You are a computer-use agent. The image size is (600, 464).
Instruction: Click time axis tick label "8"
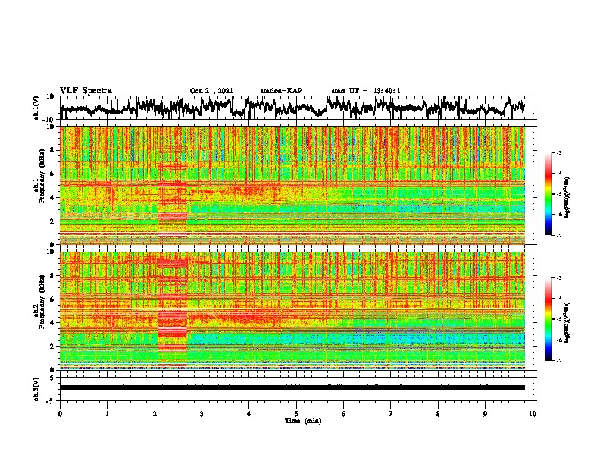click(438, 414)
